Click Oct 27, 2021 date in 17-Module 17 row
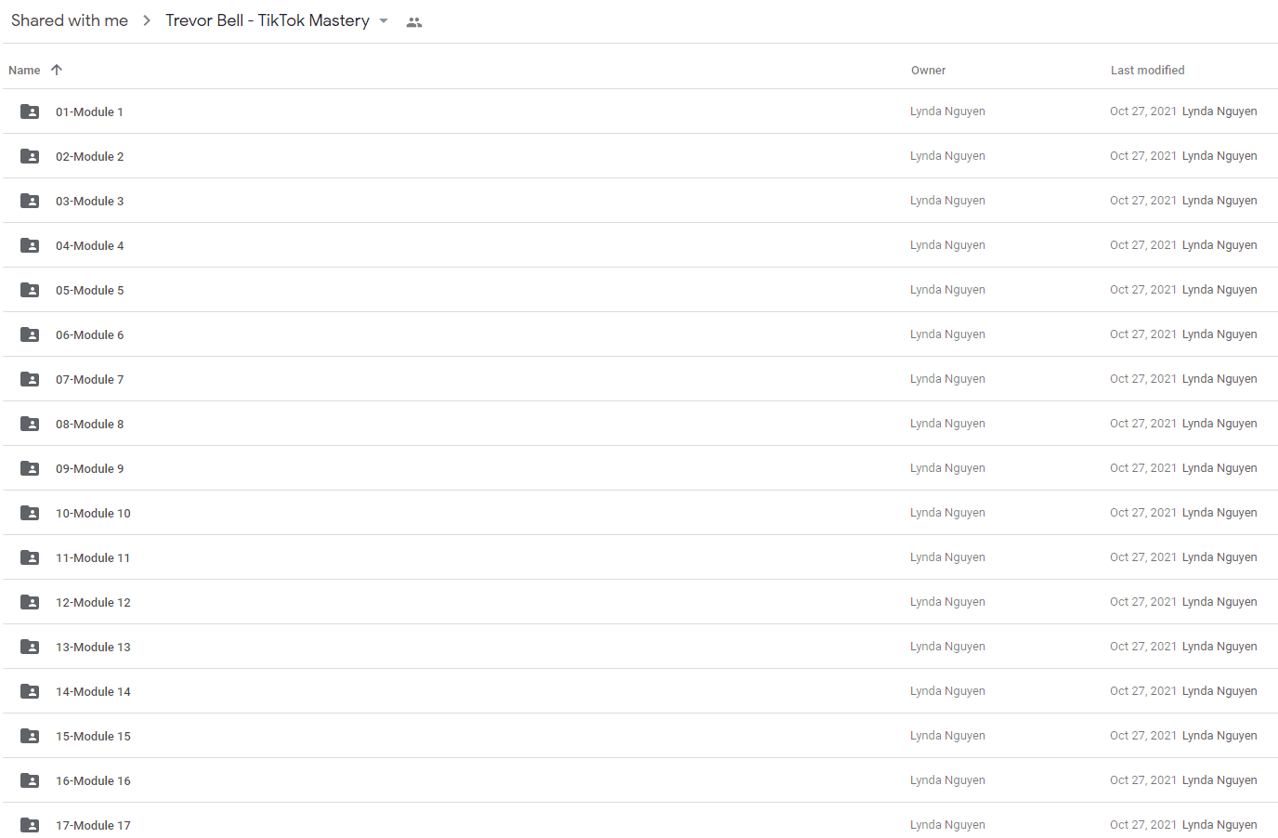 (x=1143, y=825)
